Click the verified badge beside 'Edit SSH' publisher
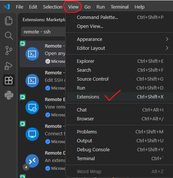This screenshot has width=173, height=178. tap(48, 88)
